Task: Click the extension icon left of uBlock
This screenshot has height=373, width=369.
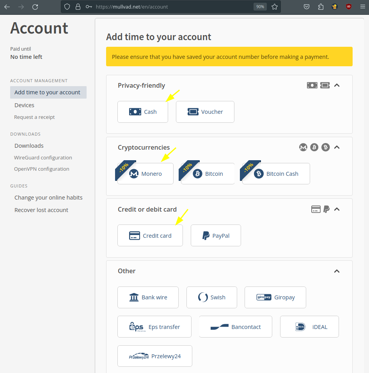Action: pos(335,7)
